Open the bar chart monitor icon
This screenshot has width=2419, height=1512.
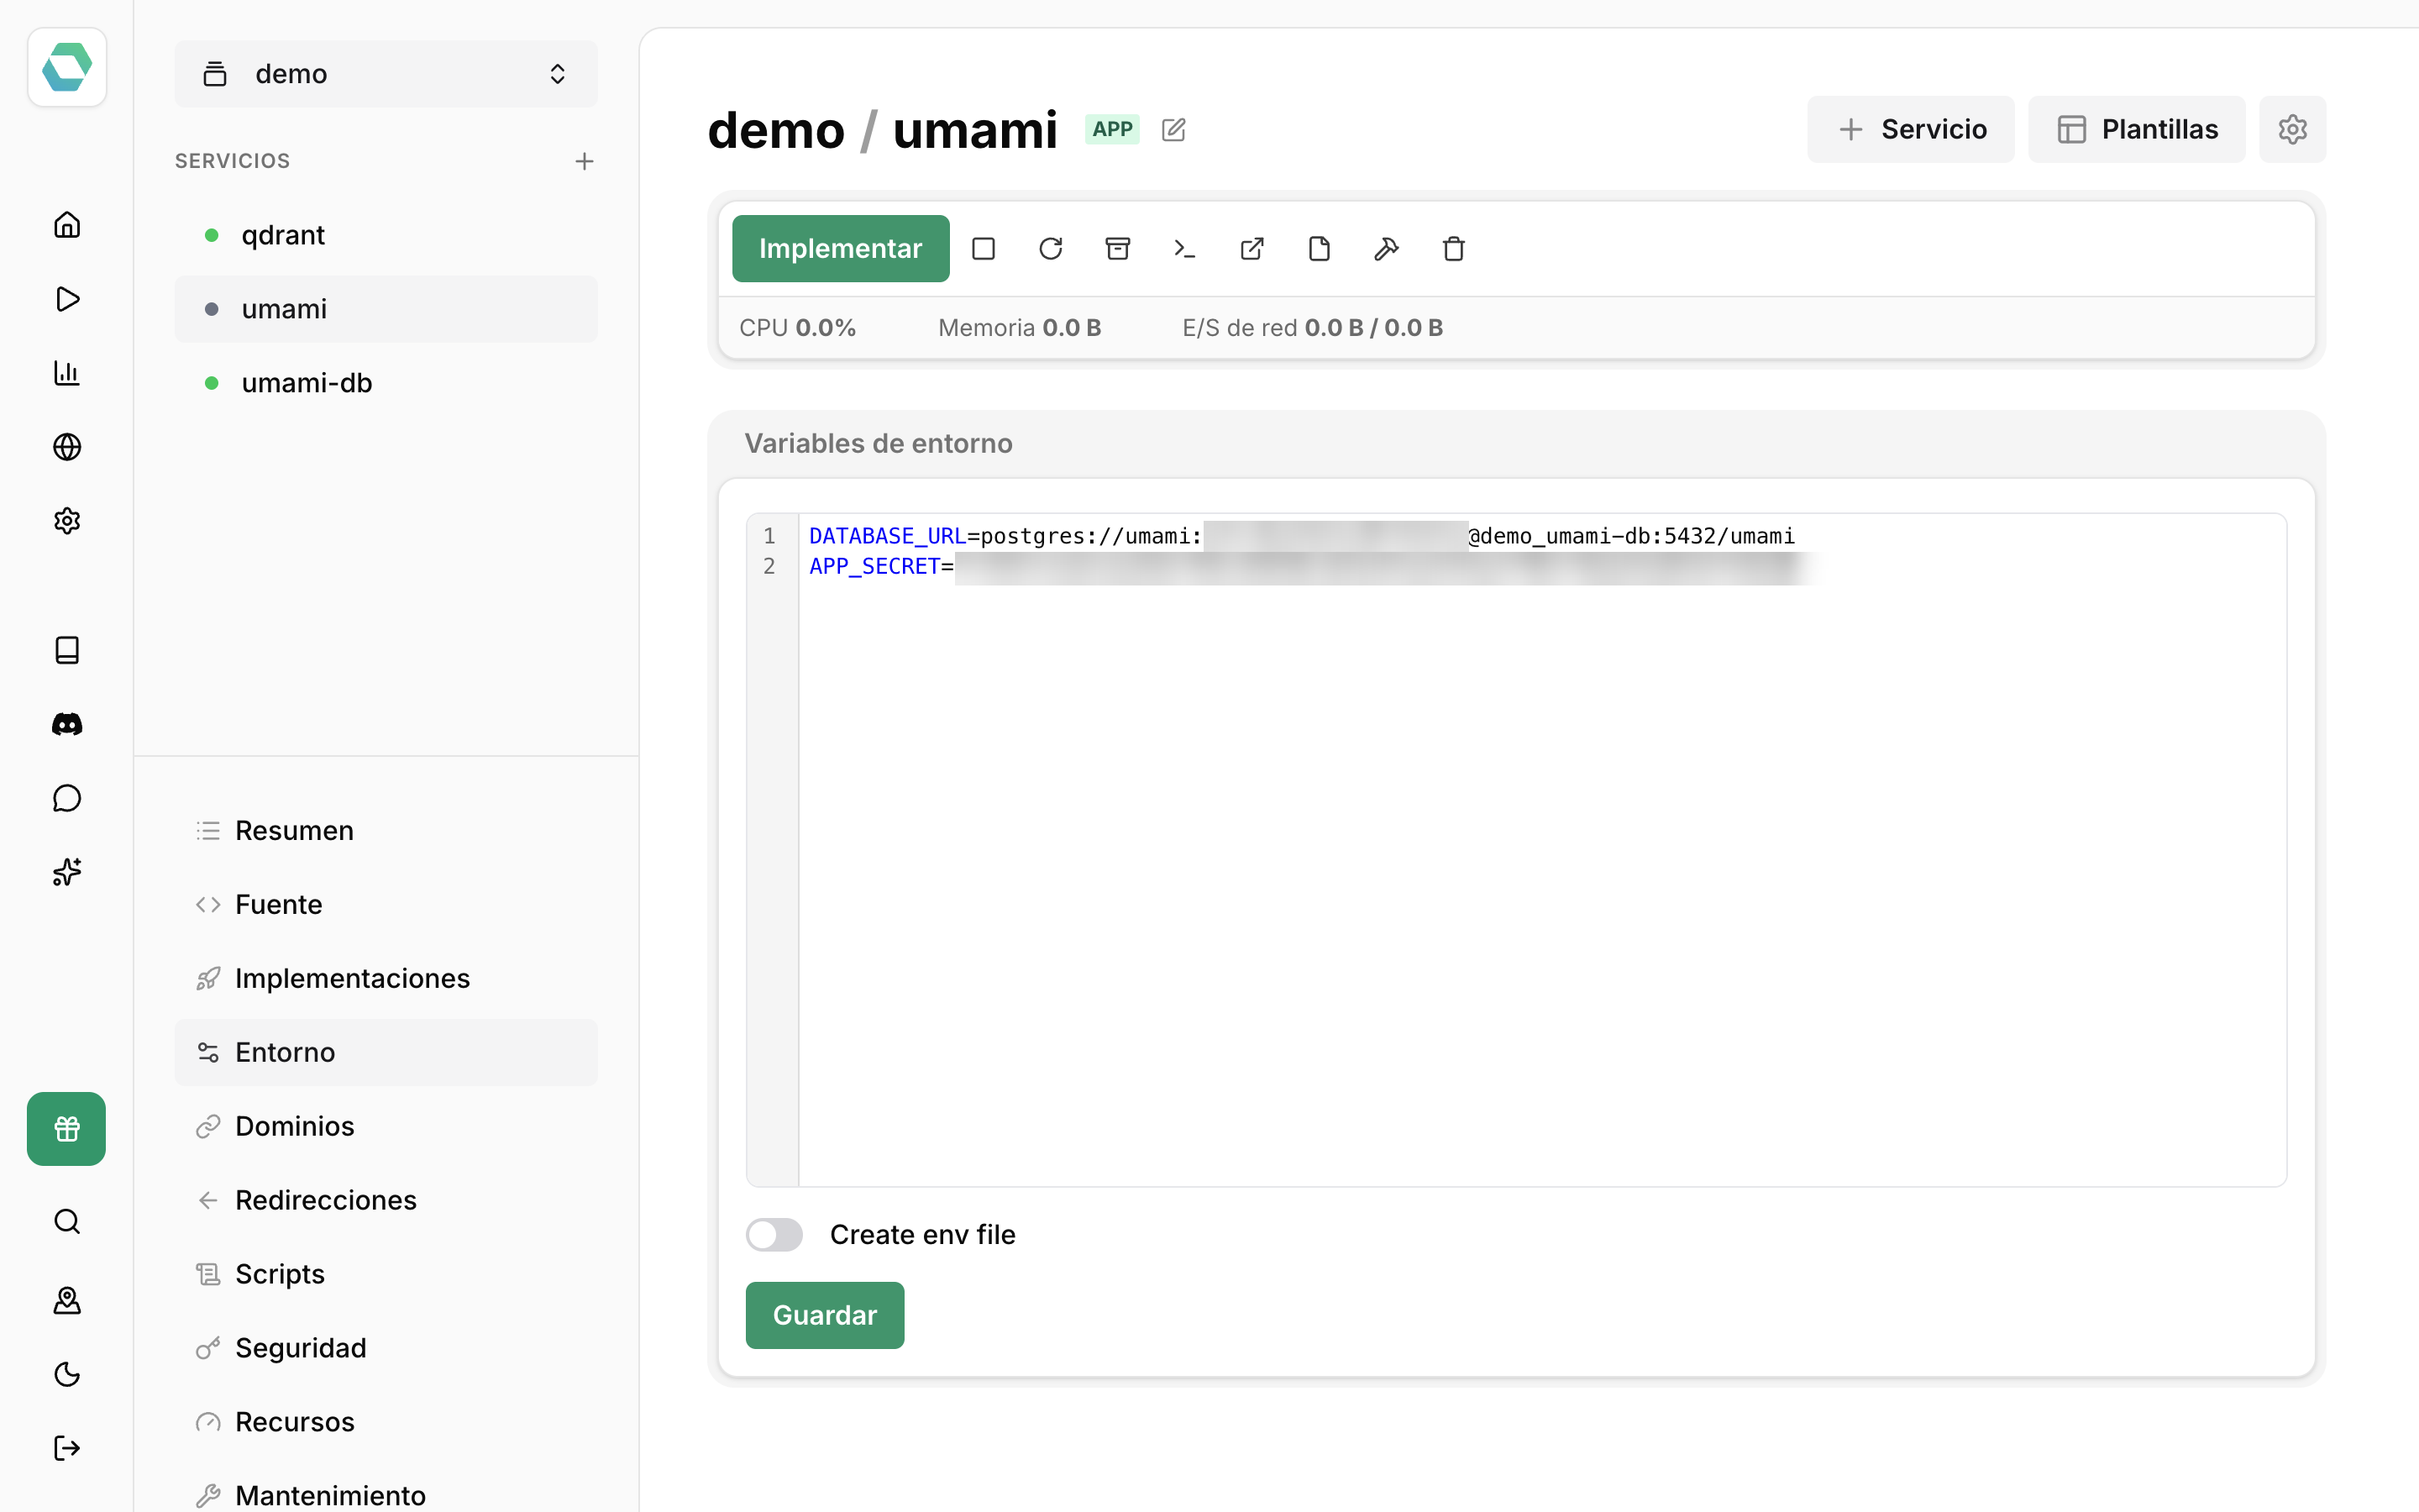coord(67,373)
